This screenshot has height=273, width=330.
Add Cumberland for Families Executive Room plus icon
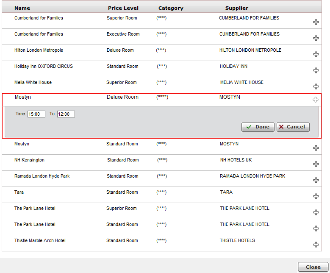tap(316, 38)
